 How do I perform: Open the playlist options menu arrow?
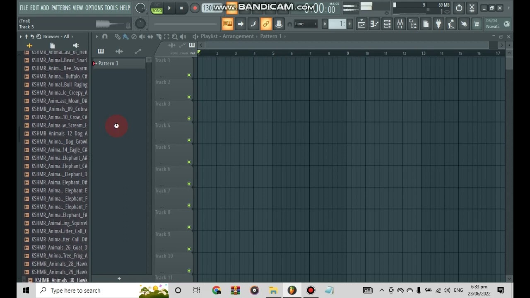(96, 37)
